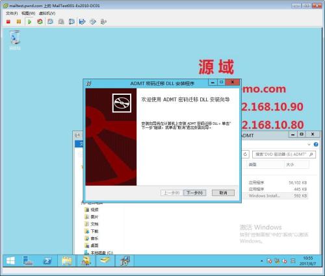Launch PowerShell from the taskbar
Viewport: 325px width, 276px height.
tap(47, 261)
